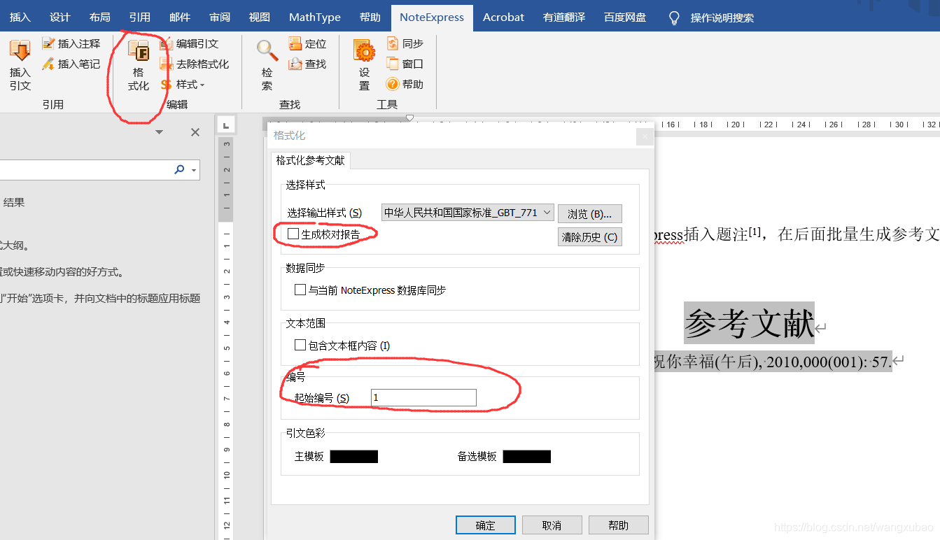This screenshot has width=940, height=540.
Task: Open NoteExpress 设置 gear icon
Action: [x=364, y=52]
